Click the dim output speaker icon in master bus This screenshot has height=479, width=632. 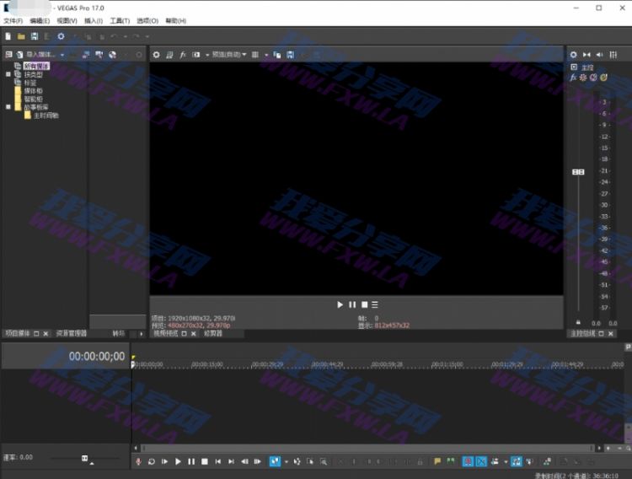(x=600, y=55)
